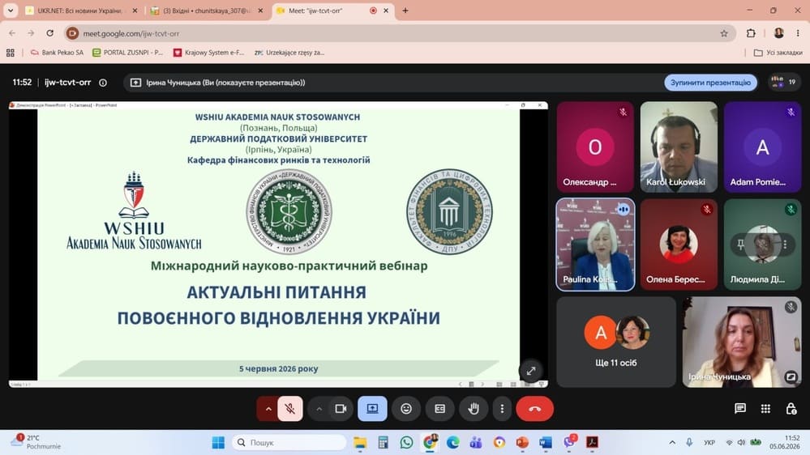Select Adam Pomie... participant tile
The width and height of the screenshot is (810, 455).
click(x=762, y=147)
